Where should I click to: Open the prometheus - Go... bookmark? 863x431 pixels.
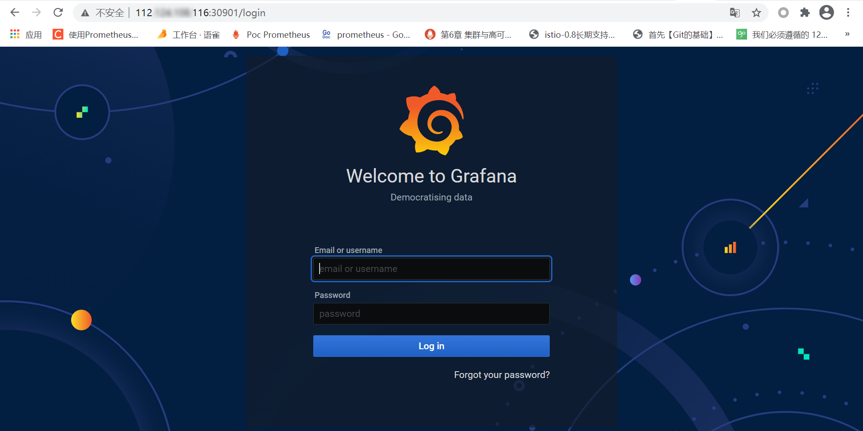(366, 35)
